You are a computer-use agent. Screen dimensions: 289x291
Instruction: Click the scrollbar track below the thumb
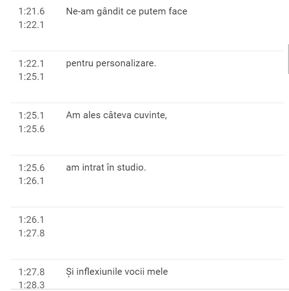click(288, 180)
